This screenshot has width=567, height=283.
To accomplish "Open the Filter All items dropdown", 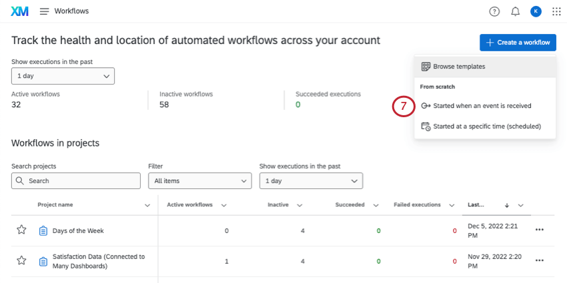I will (199, 180).
